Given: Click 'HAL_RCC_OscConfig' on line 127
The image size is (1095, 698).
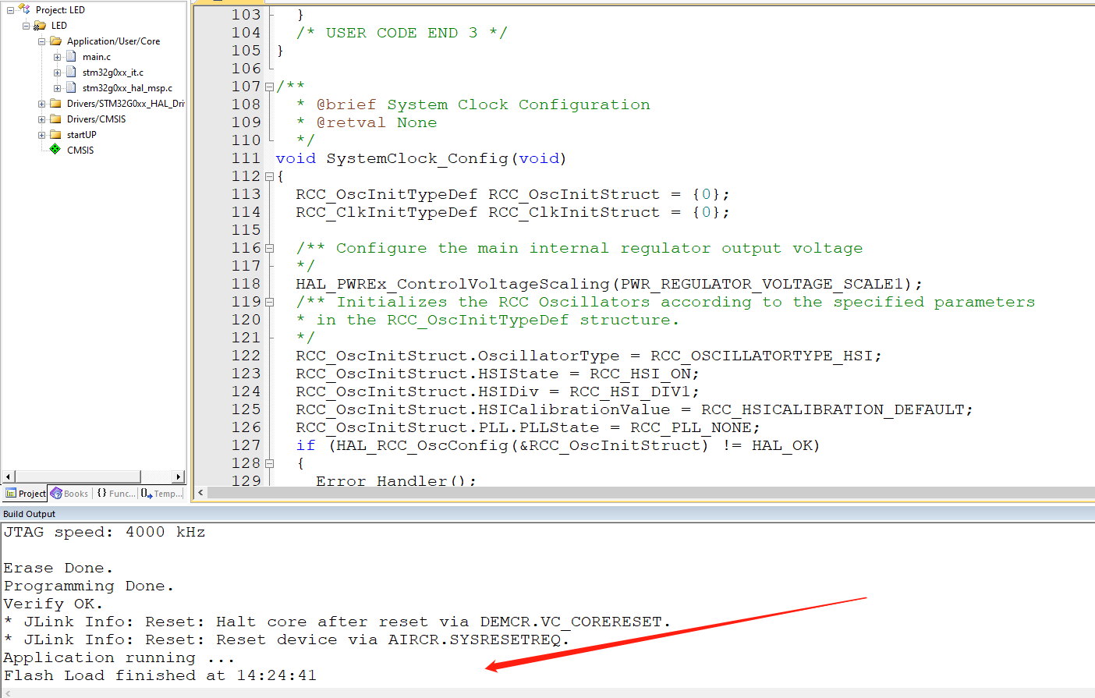Looking at the screenshot, I should [x=422, y=445].
